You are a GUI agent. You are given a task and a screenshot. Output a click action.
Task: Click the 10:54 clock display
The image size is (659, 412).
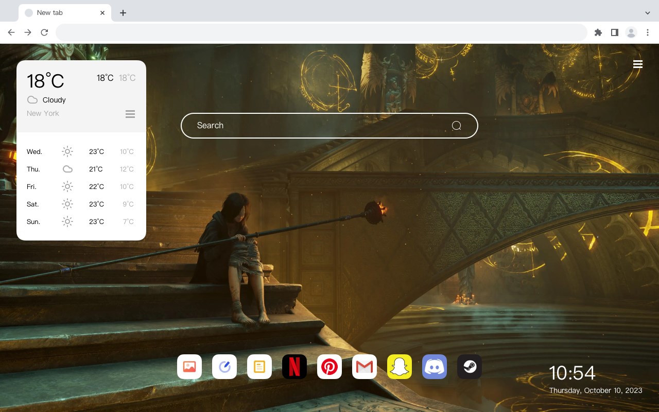click(572, 373)
